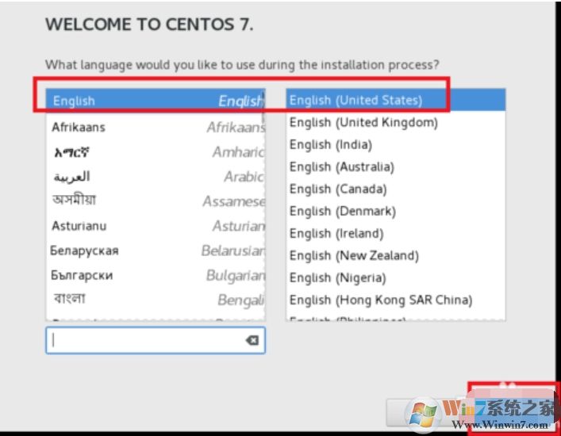Pick Arabic in the language list
This screenshot has width=561, height=436.
pos(155,176)
